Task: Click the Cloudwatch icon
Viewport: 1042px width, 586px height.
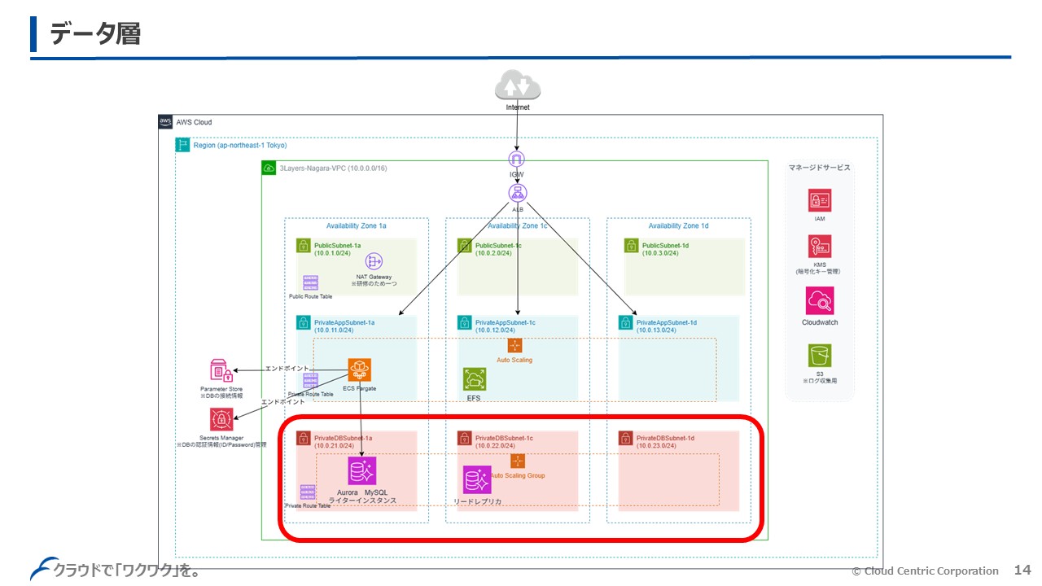Action: tap(819, 301)
